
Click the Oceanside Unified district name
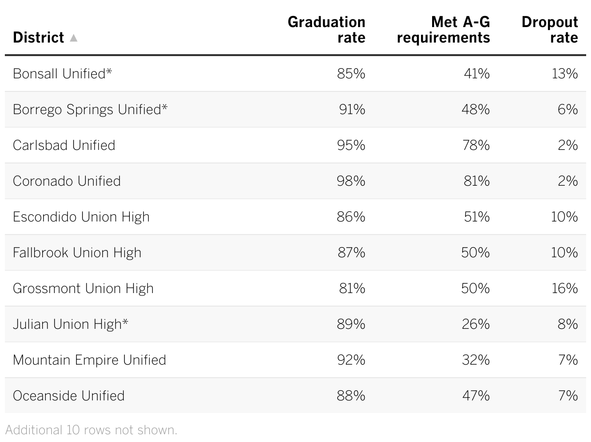(x=69, y=396)
